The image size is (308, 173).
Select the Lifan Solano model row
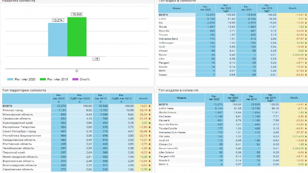point(233,153)
